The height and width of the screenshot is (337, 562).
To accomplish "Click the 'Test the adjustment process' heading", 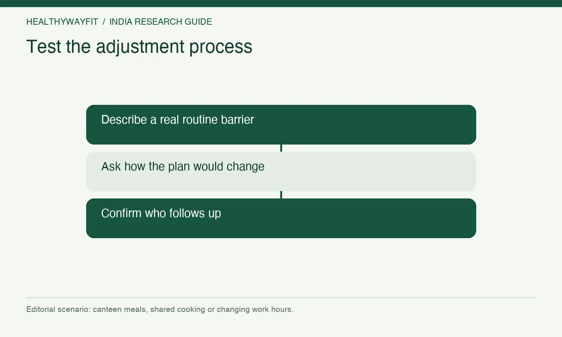I will (x=139, y=47).
